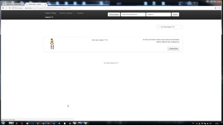The image size is (223, 125).
Task: Click the magnifier icon in search box
Action: click(x=159, y=27)
